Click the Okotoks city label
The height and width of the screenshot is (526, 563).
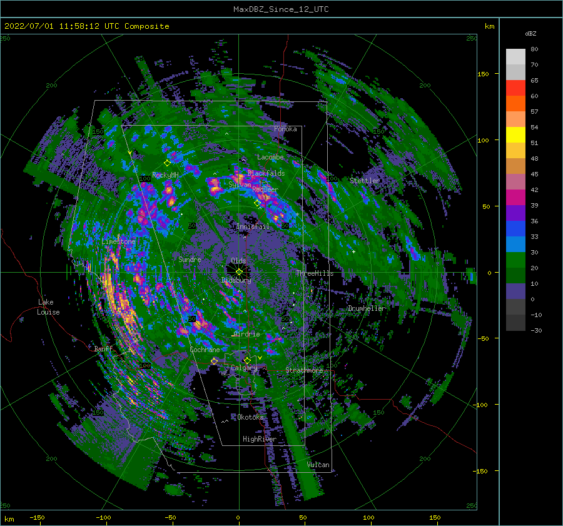(250, 417)
